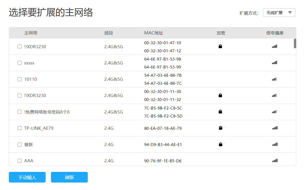The height and width of the screenshot is (190, 308).
Task: Click the 主网络 column header
Action: (x=31, y=33)
